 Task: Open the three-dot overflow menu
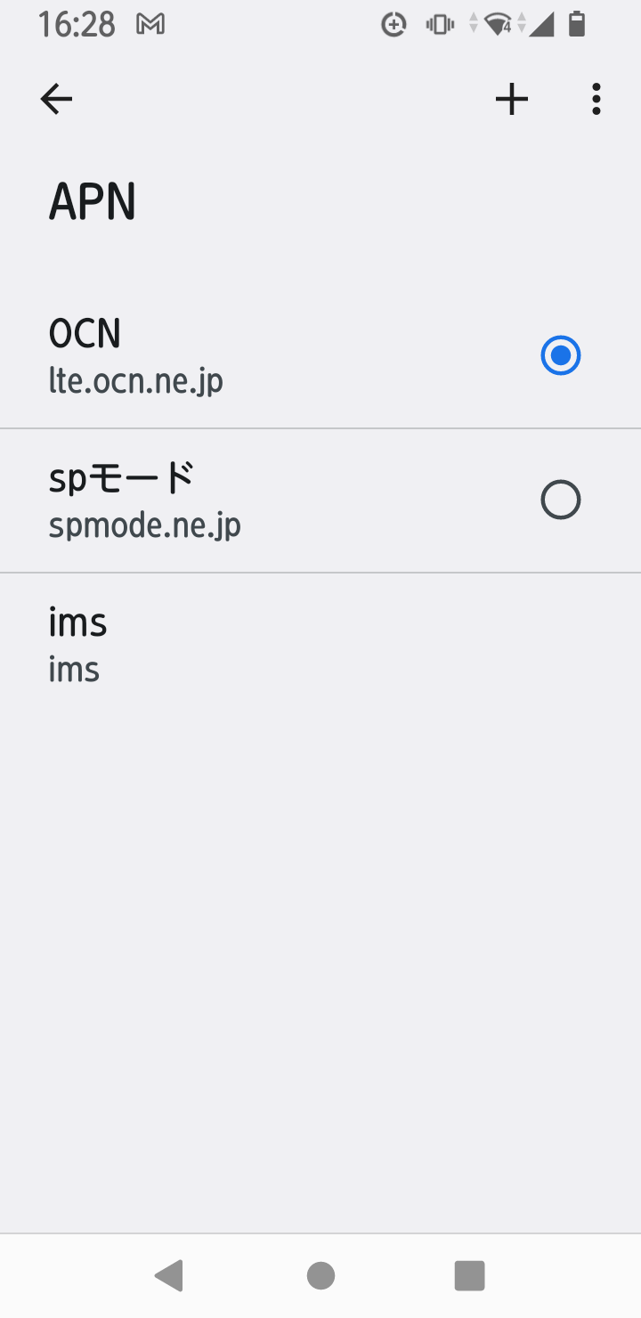point(595,99)
